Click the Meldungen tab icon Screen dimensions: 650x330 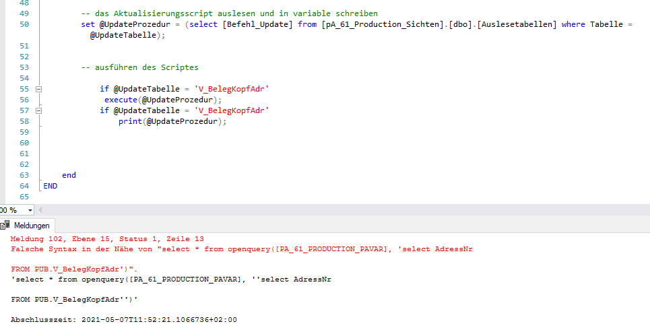tap(5, 226)
